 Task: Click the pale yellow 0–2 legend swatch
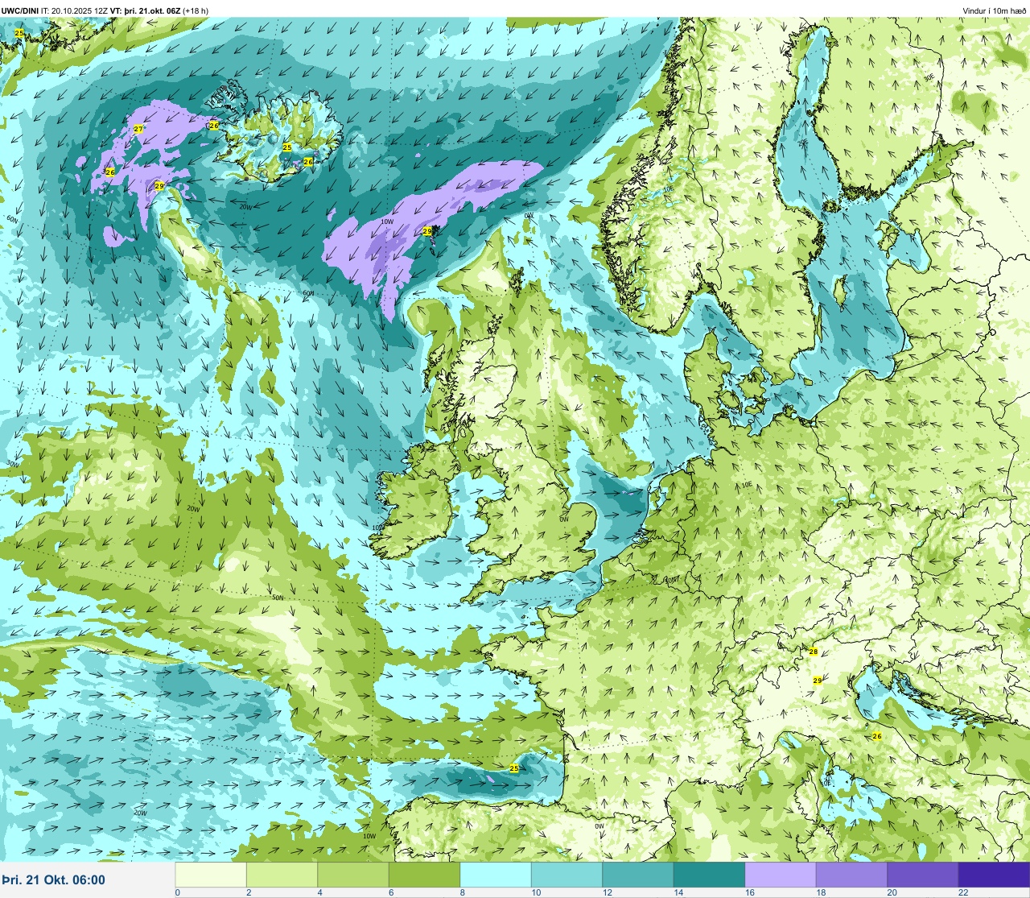211,875
